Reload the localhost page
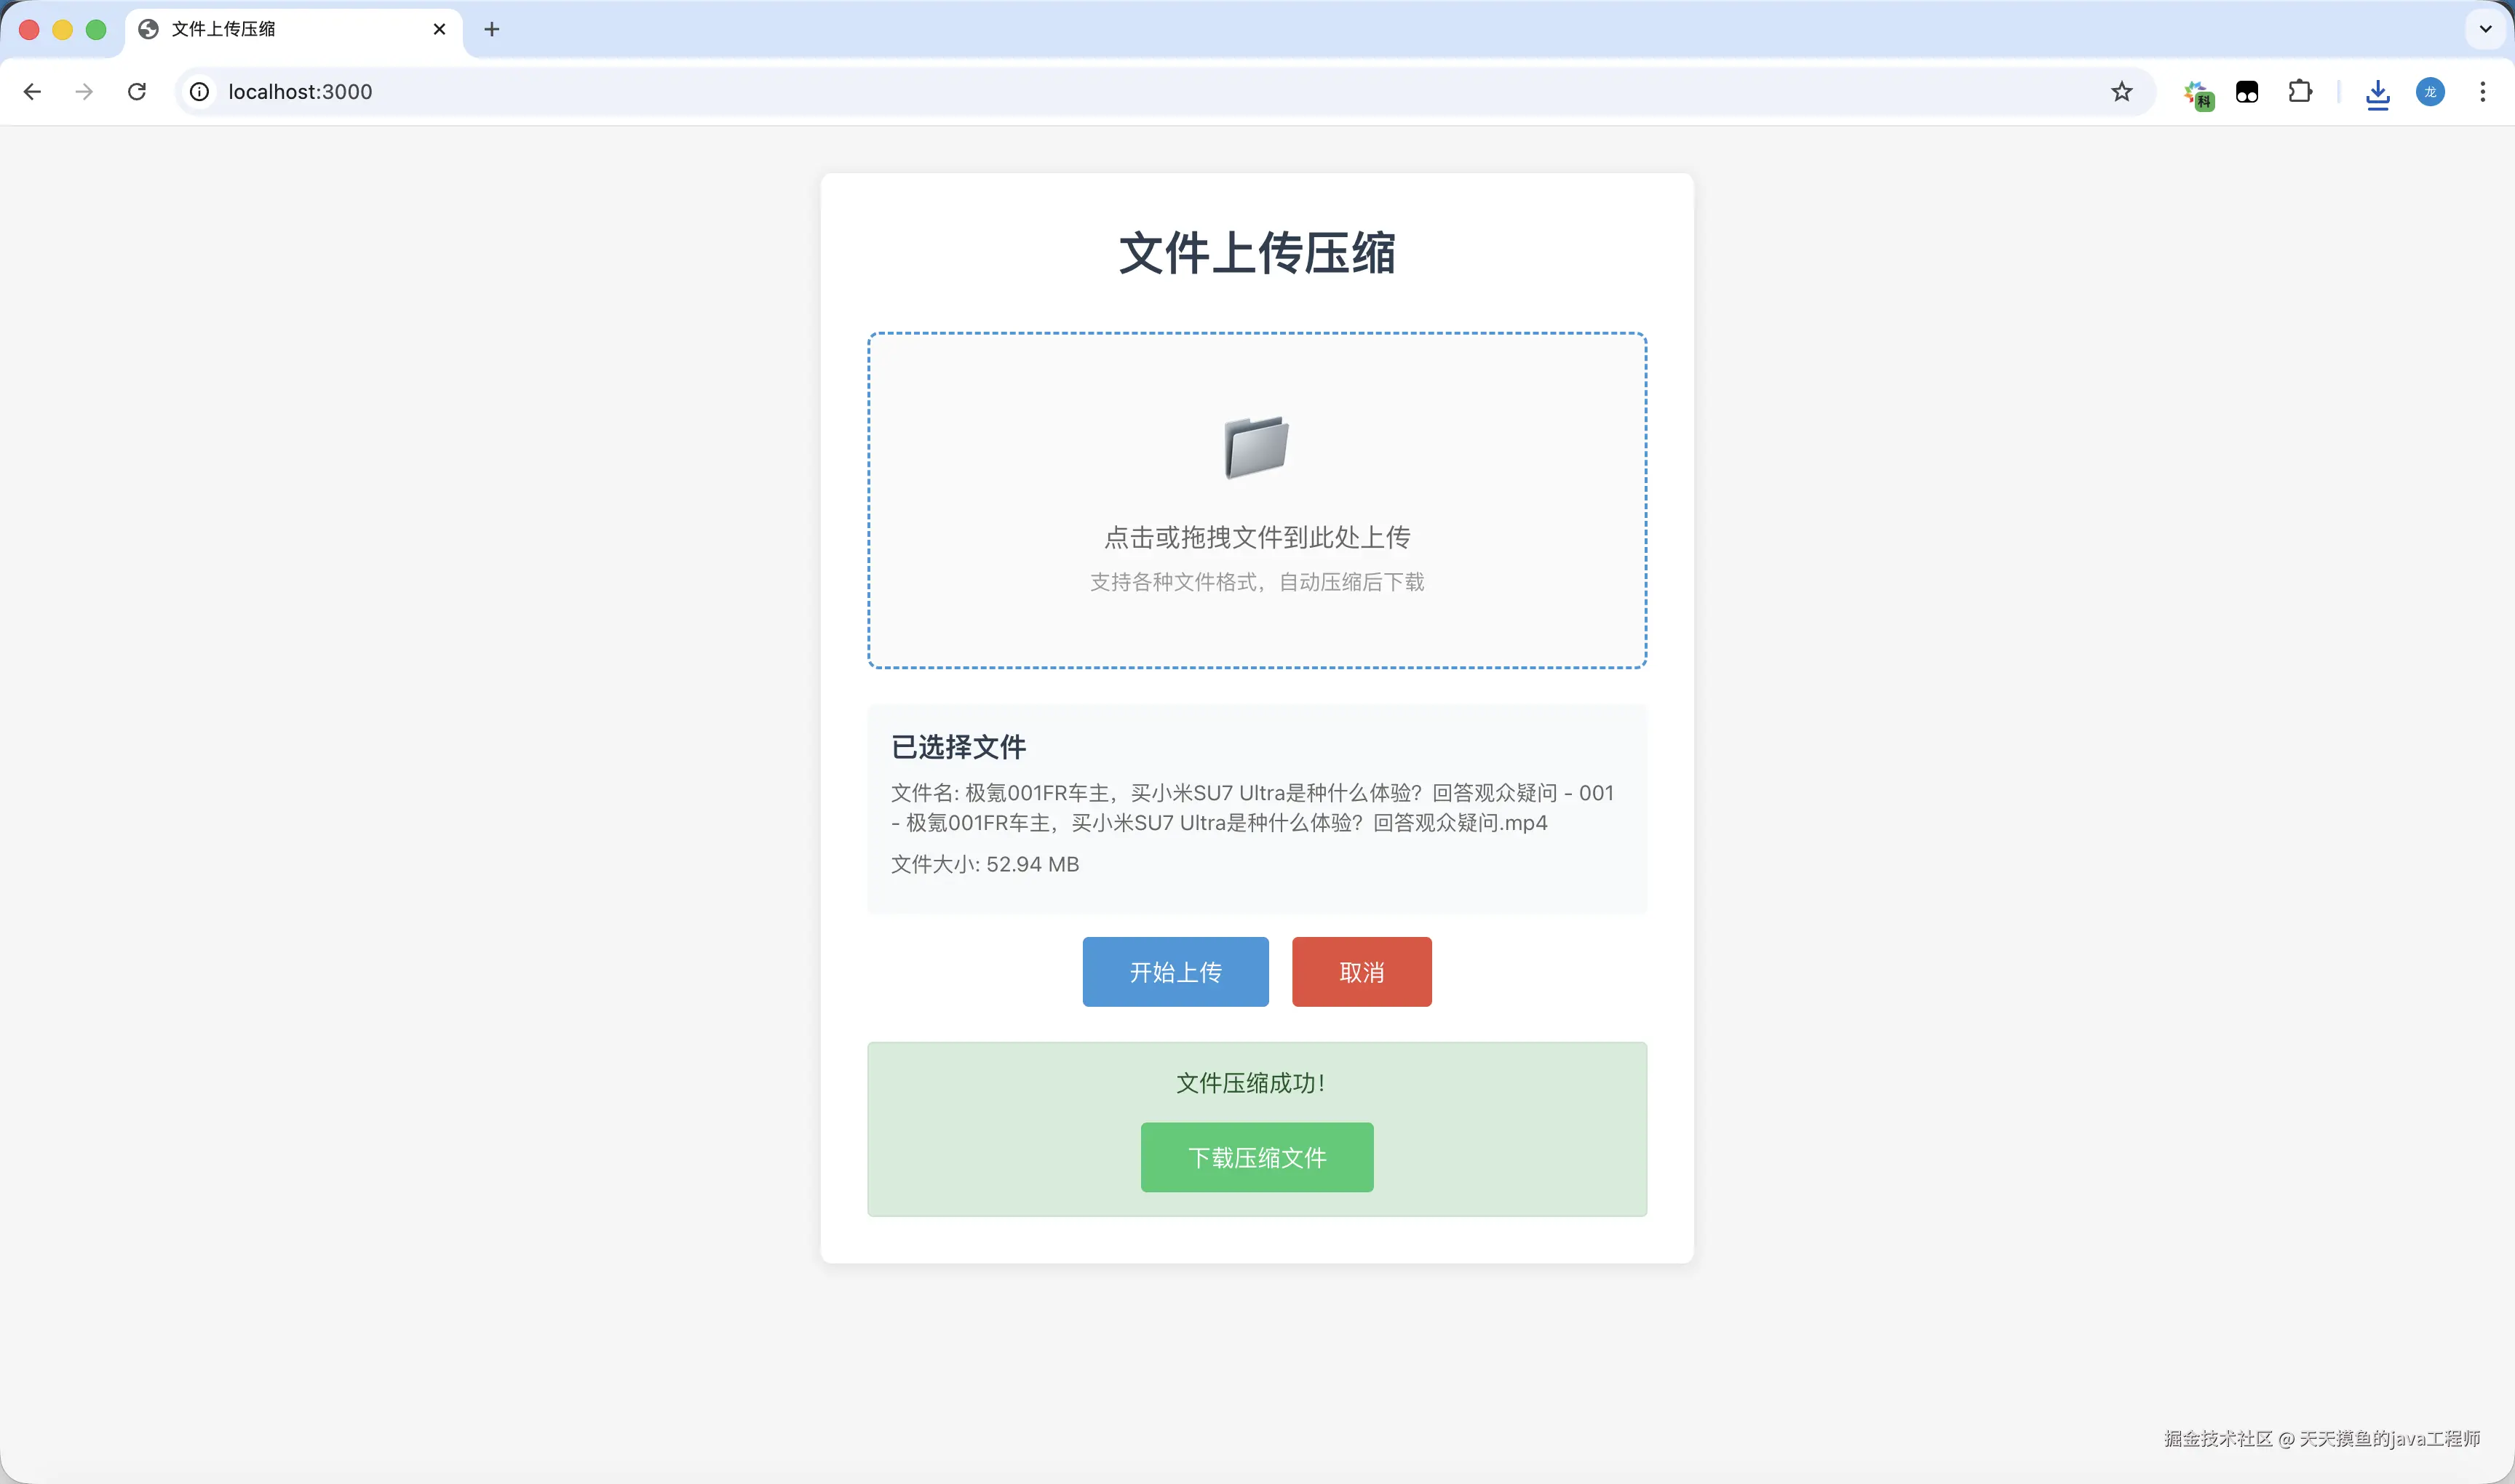2515x1484 pixels. point(137,92)
